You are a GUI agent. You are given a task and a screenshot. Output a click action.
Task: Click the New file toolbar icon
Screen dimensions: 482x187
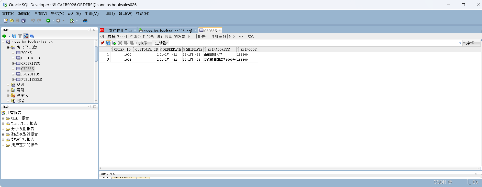(6, 21)
